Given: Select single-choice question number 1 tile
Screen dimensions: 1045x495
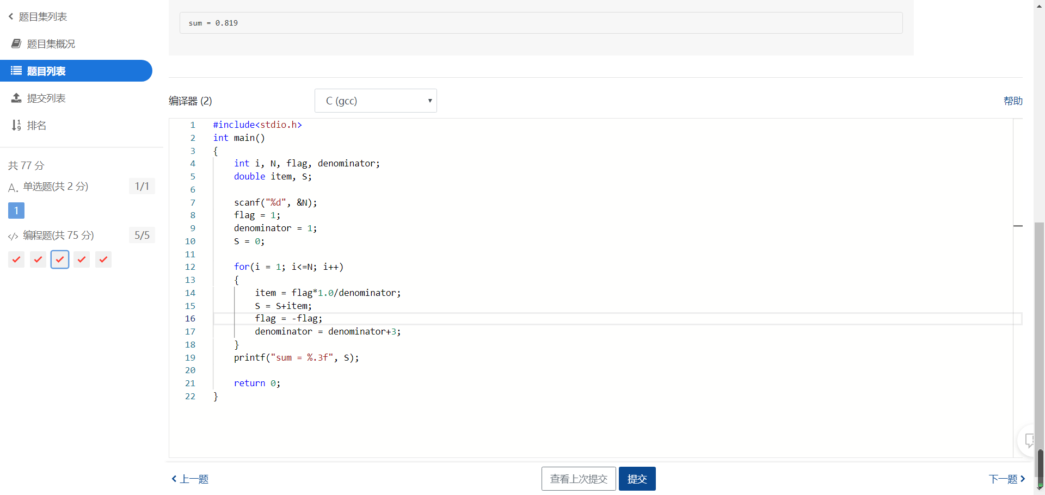Looking at the screenshot, I should tap(16, 211).
